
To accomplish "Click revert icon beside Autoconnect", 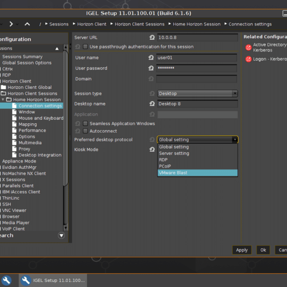I will (78, 131).
